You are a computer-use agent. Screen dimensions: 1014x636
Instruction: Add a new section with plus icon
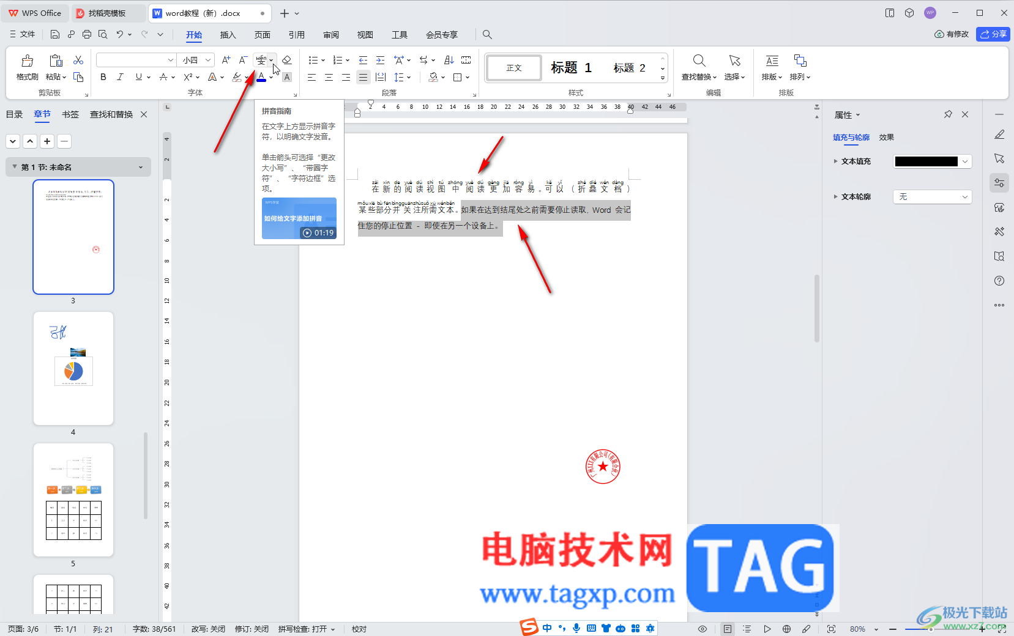point(47,141)
